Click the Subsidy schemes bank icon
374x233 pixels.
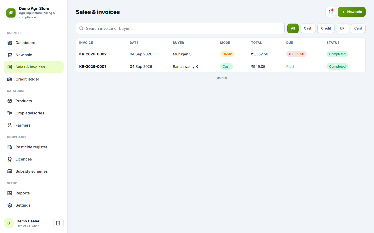10,171
